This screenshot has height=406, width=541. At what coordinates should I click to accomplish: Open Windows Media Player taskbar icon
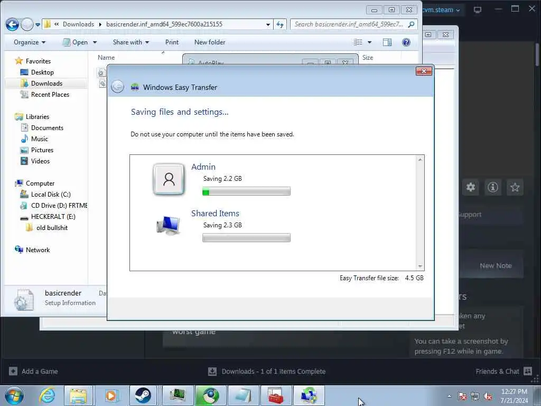(x=111, y=396)
